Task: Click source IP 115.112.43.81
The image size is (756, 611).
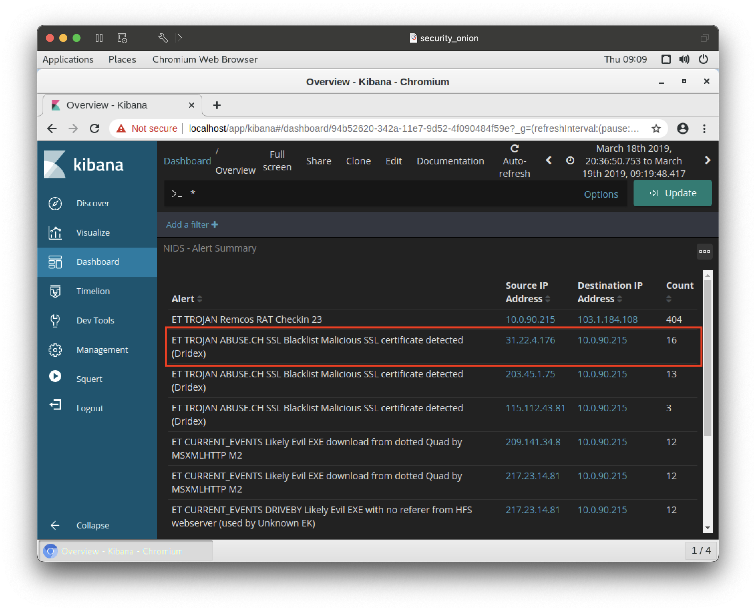Action: click(535, 408)
